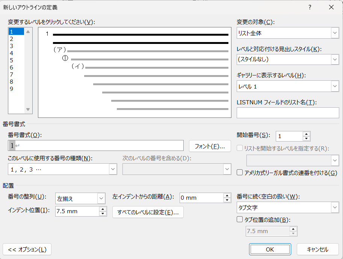The height and width of the screenshot is (259, 343).
Task: Enable タブ位置の追加 checkbox
Action: (240, 219)
